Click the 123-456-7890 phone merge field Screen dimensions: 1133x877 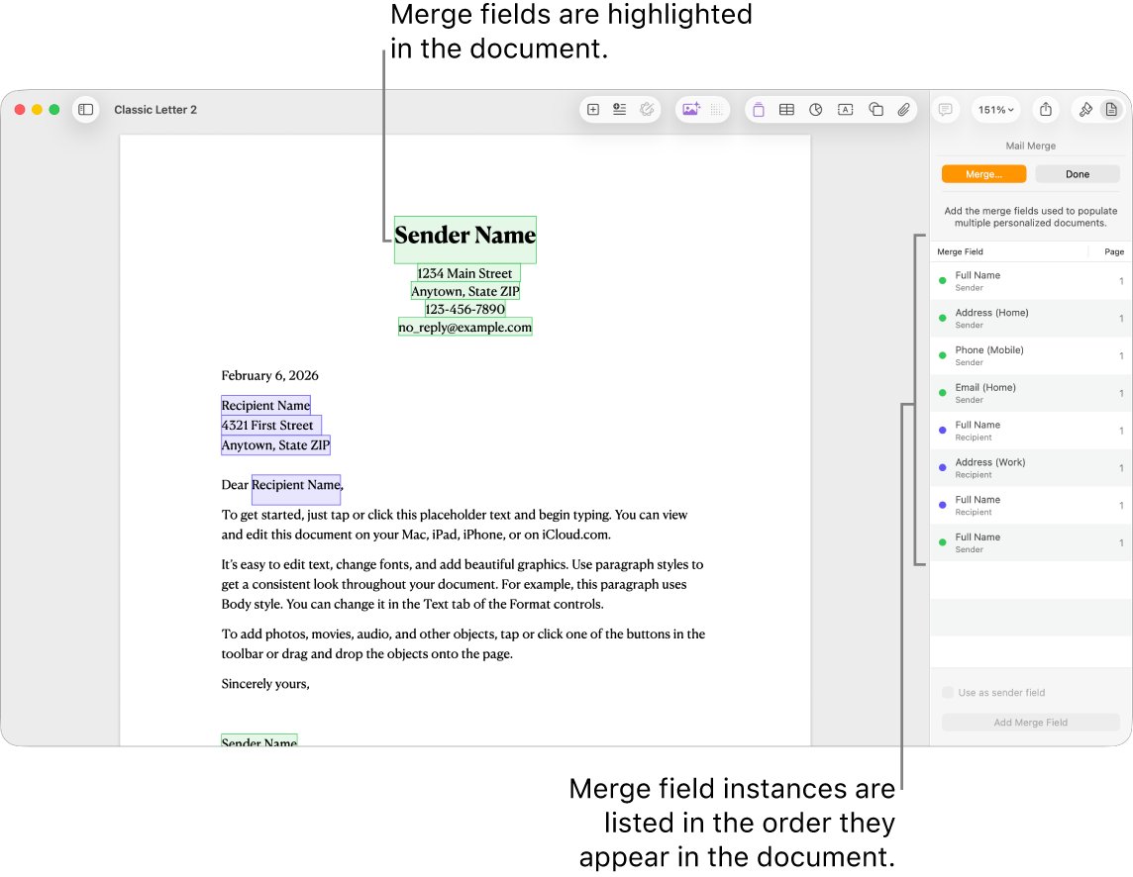click(464, 309)
